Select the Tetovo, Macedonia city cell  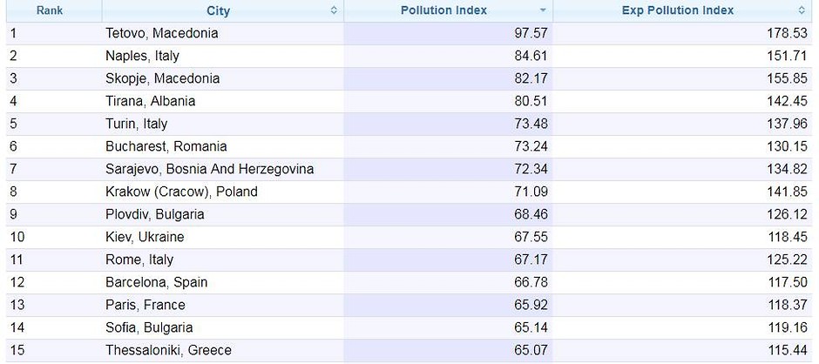pos(161,33)
